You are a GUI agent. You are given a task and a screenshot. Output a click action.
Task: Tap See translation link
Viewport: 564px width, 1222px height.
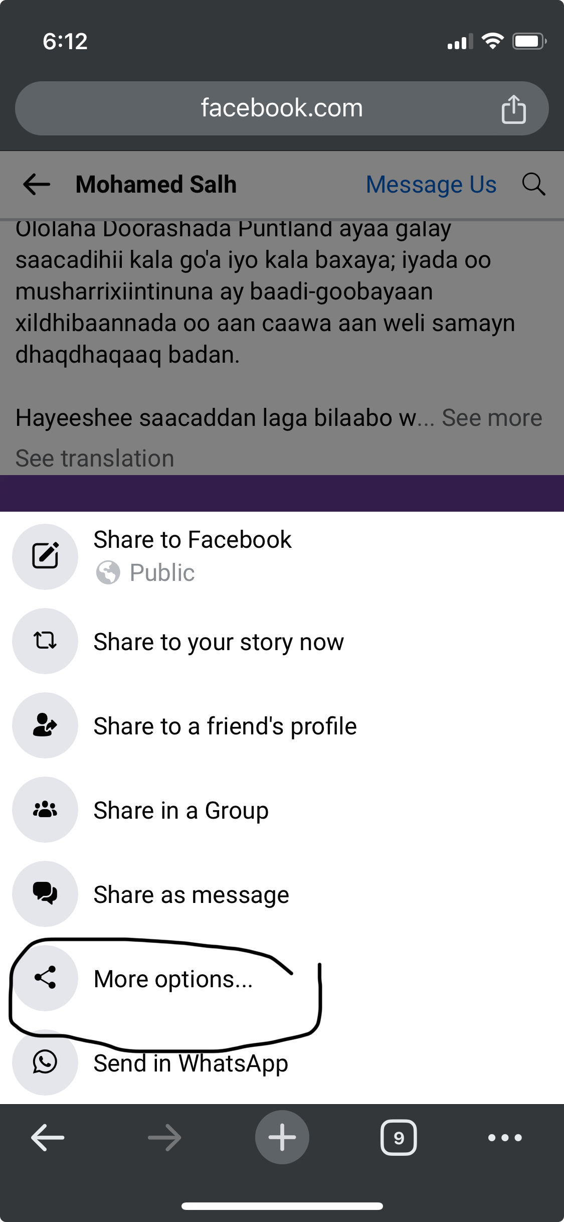[95, 458]
